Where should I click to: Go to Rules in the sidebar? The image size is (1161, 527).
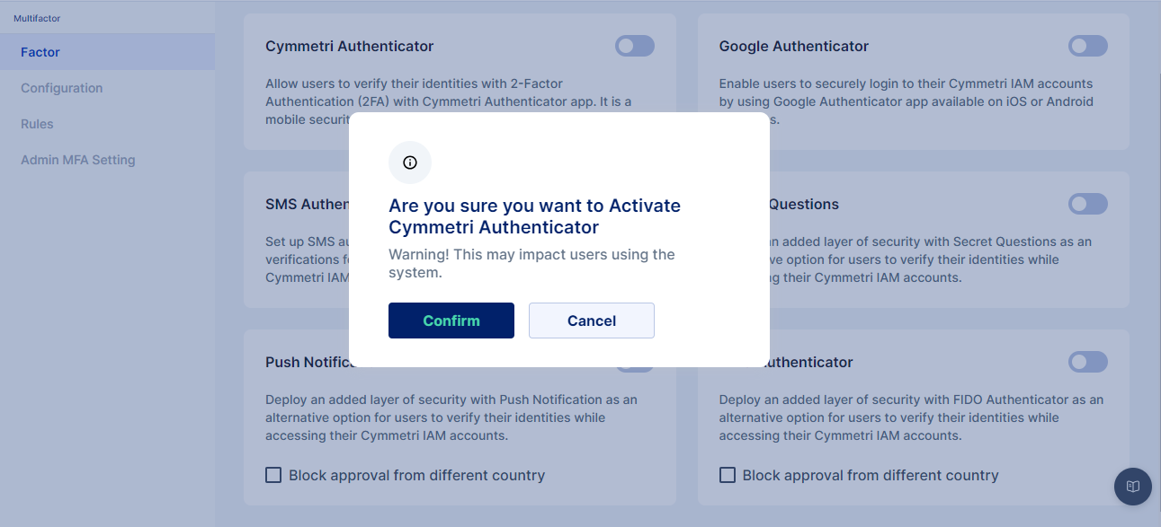point(37,124)
